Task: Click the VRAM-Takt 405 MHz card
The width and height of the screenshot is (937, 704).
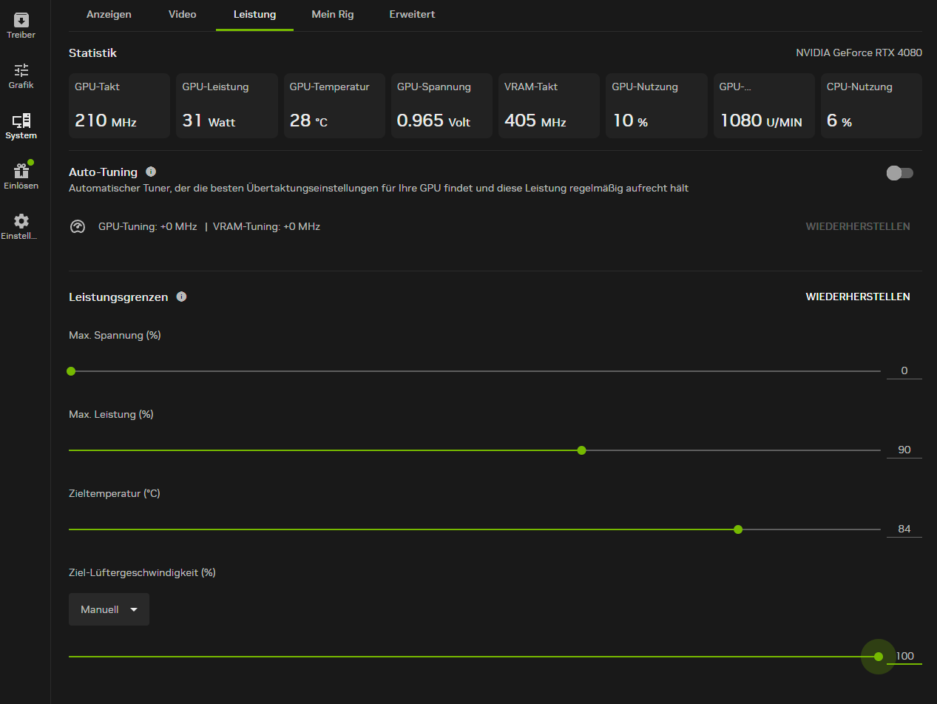Action: point(549,106)
